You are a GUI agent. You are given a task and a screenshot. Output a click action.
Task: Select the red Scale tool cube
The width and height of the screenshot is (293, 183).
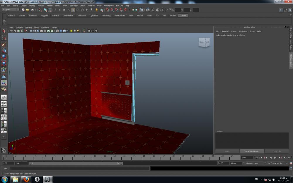click(4, 63)
